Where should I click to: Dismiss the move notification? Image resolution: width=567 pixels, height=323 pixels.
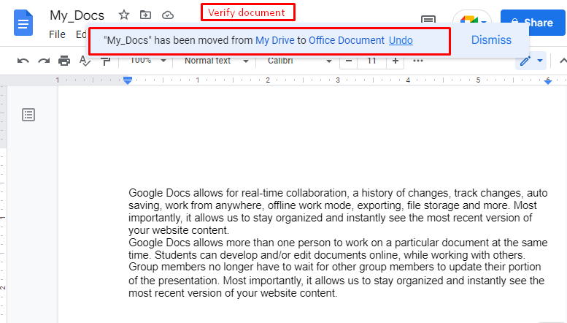pyautogui.click(x=491, y=40)
